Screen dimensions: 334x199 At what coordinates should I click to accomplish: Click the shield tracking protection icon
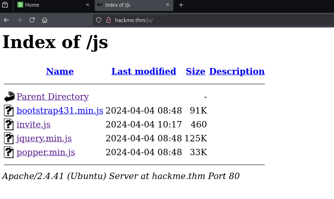point(99,20)
